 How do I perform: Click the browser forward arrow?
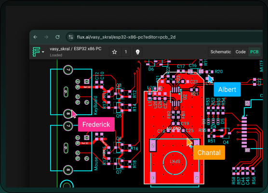coord(46,37)
